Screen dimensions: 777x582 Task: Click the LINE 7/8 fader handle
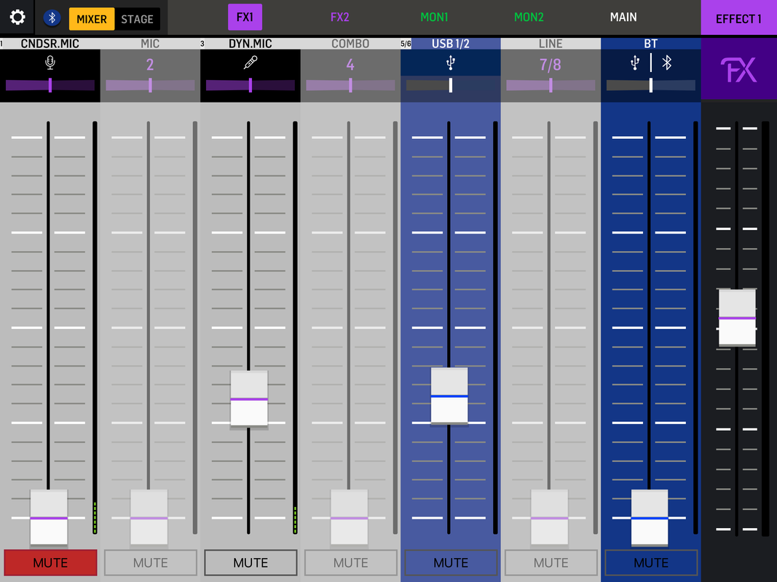pos(550,518)
